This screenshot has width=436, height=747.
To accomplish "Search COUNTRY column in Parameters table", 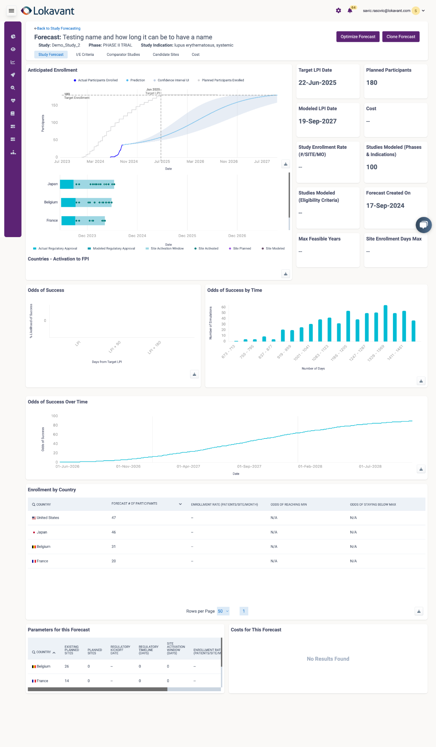I will tap(34, 652).
